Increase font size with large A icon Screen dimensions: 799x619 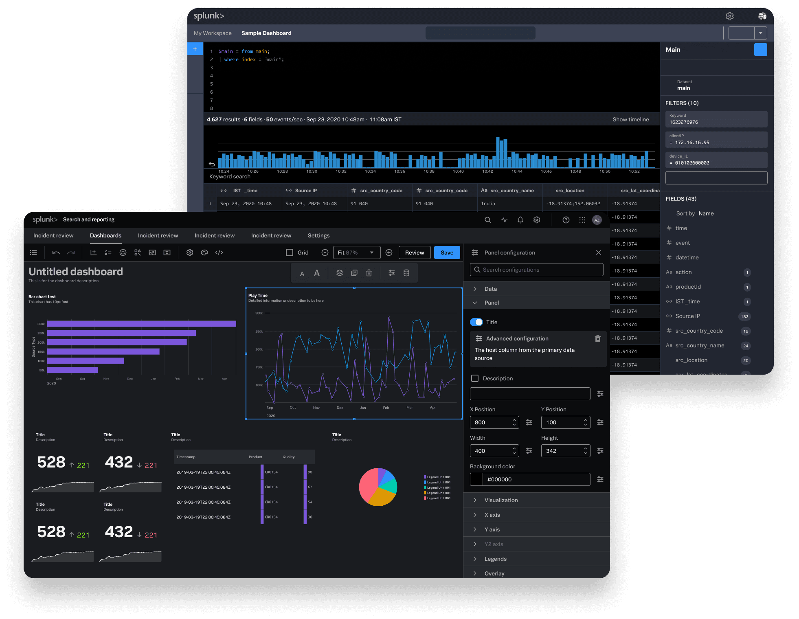click(x=317, y=273)
